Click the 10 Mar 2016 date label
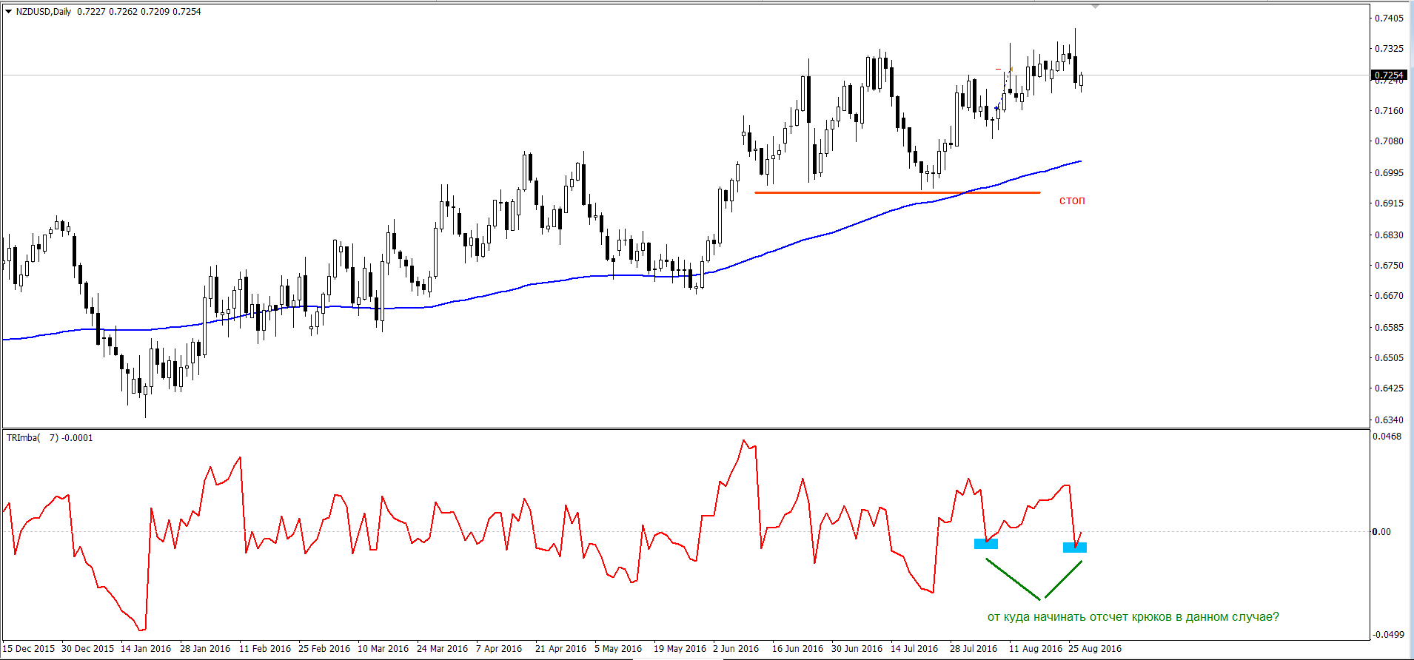The height and width of the screenshot is (660, 1414). [383, 648]
